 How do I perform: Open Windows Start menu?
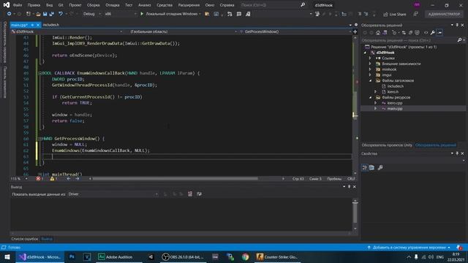click(x=7, y=257)
